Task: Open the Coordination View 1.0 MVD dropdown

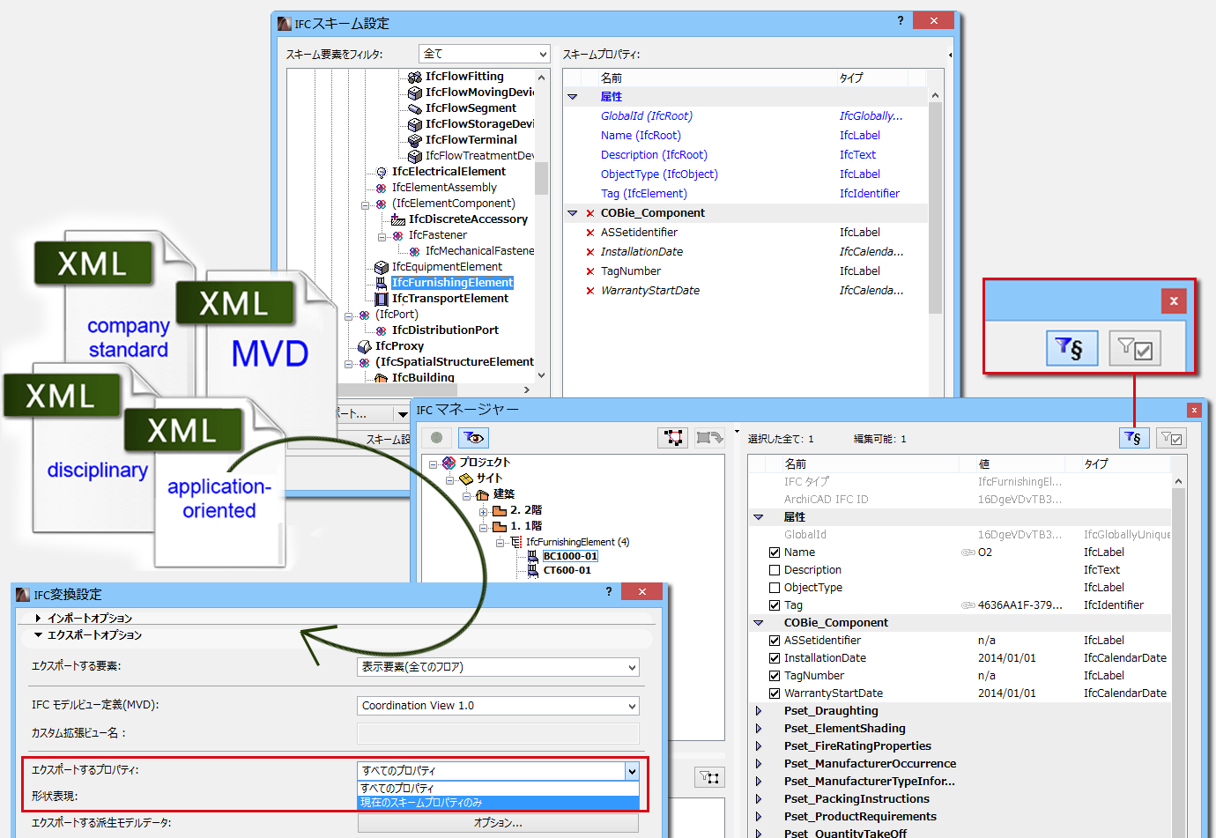Action: (x=498, y=706)
